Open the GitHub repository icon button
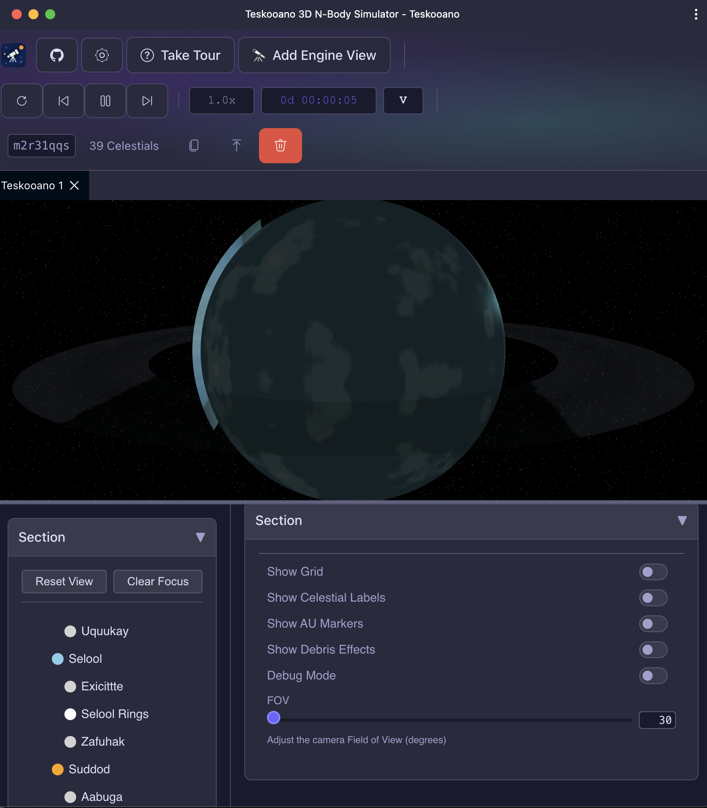The width and height of the screenshot is (707, 808). (x=57, y=55)
